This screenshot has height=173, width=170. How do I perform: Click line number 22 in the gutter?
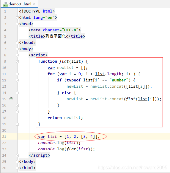point(4,143)
